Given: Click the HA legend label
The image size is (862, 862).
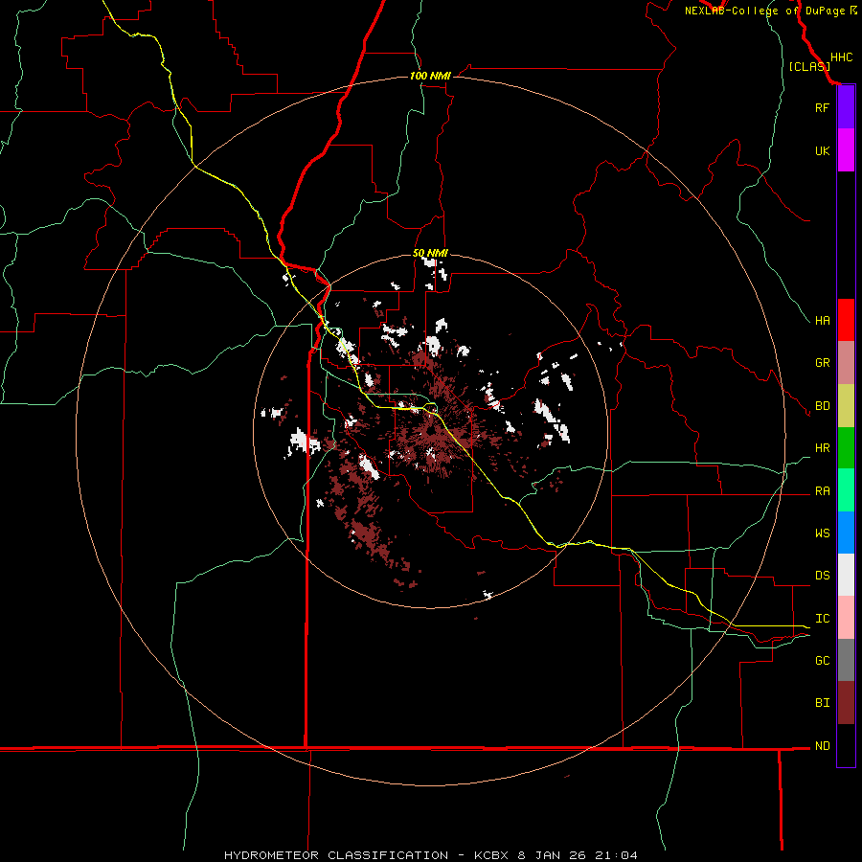Looking at the screenshot, I should pyautogui.click(x=822, y=320).
